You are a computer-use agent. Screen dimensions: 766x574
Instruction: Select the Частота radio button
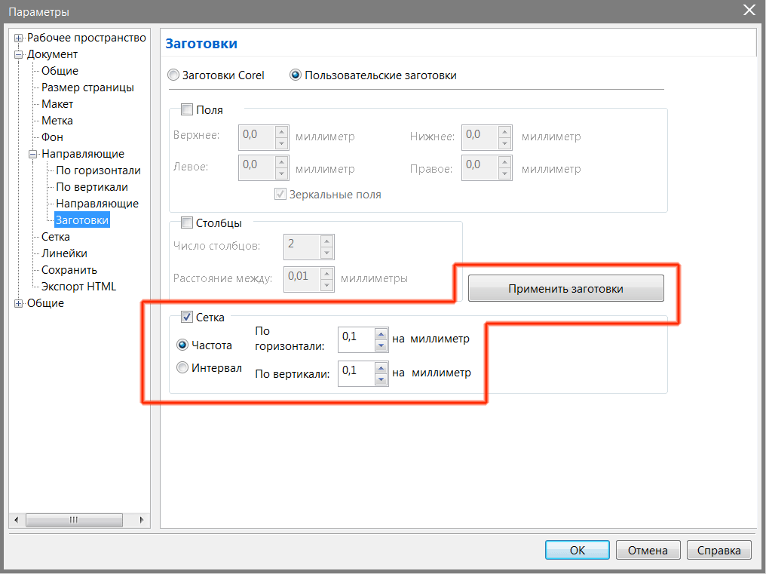[182, 345]
